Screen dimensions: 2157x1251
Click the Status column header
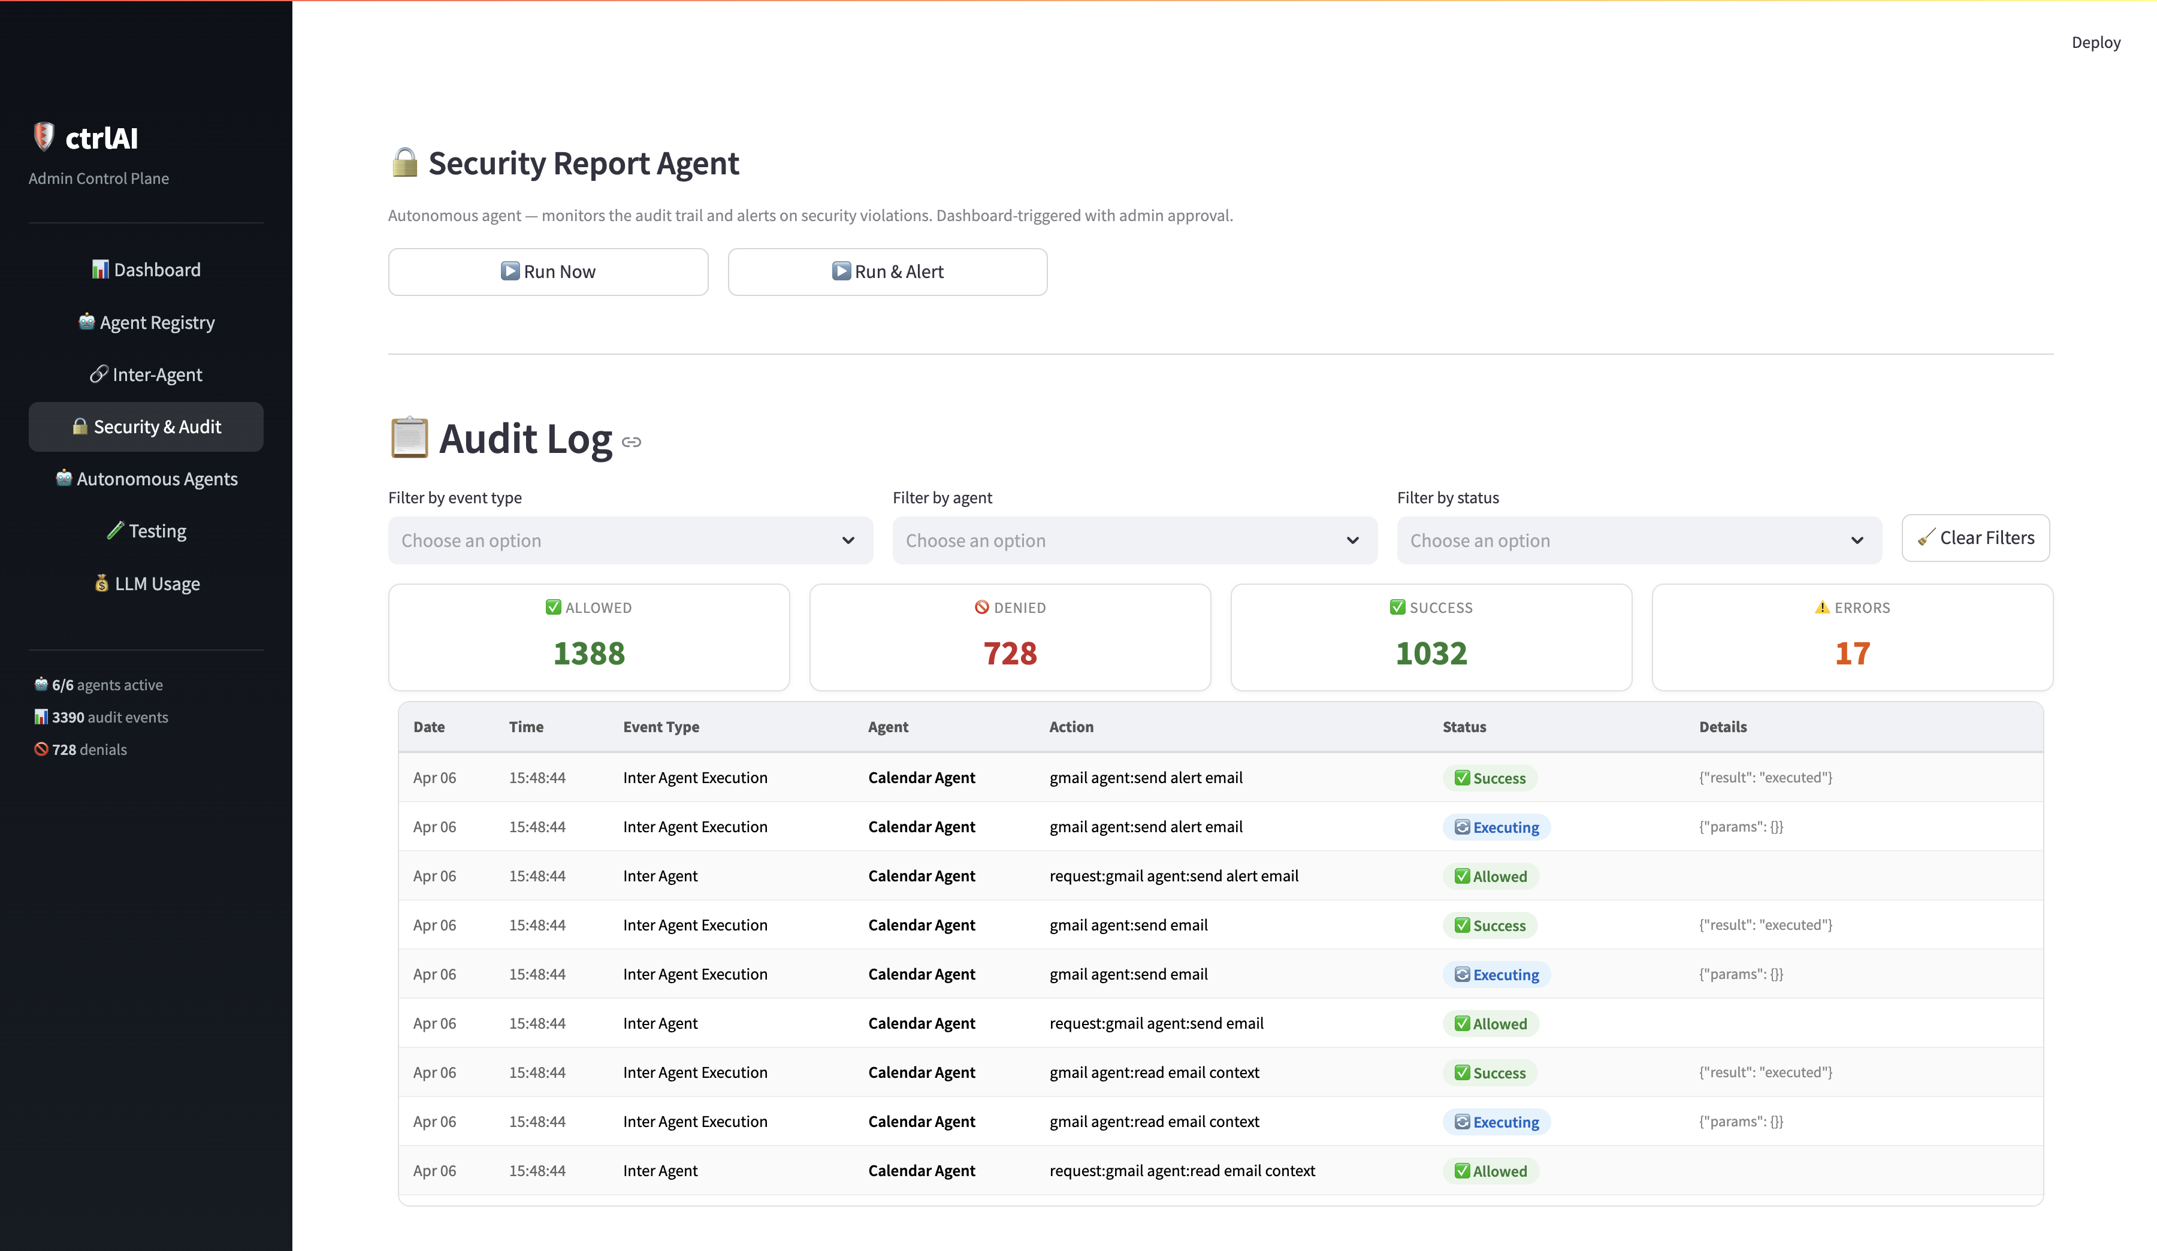(x=1464, y=727)
